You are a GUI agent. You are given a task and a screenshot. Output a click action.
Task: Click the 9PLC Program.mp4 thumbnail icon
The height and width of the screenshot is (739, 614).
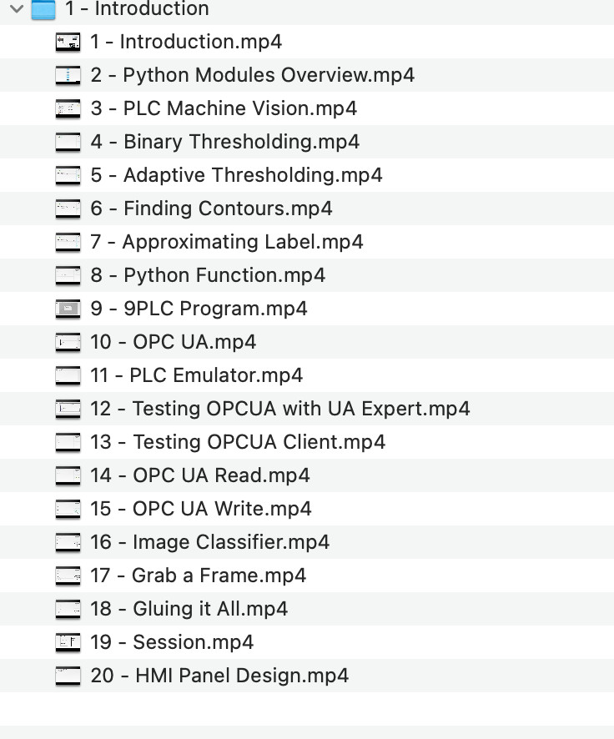68,309
